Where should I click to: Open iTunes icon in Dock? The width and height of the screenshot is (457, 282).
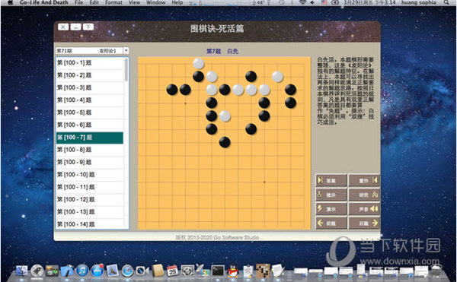pos(82,271)
